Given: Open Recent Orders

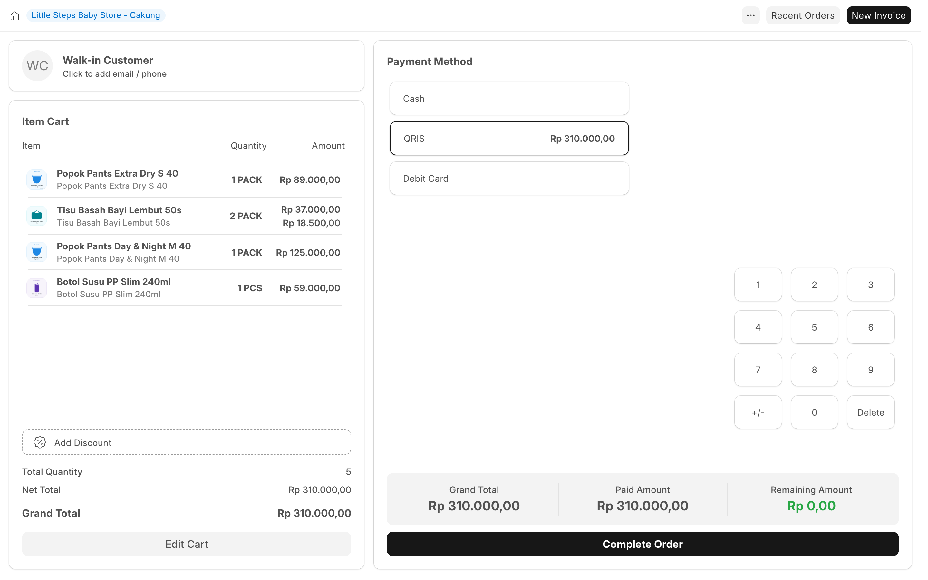Looking at the screenshot, I should (x=803, y=16).
